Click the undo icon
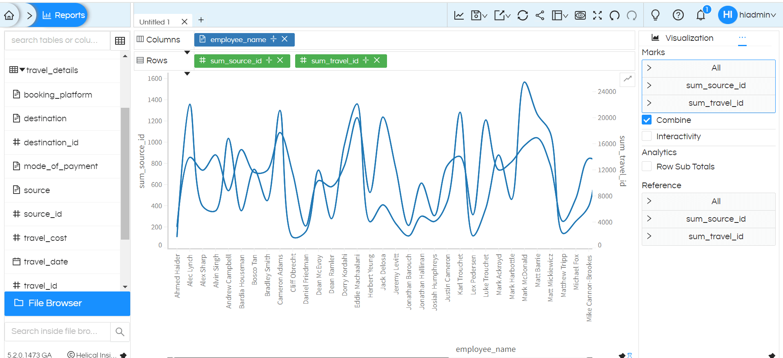Screen dimensions: 783x358 [x=614, y=16]
